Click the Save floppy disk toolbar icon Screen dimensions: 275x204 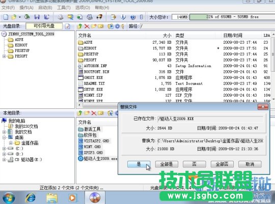coord(37,17)
